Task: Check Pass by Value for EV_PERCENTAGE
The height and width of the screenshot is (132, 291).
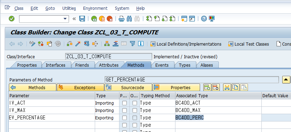Action: pos(124,118)
